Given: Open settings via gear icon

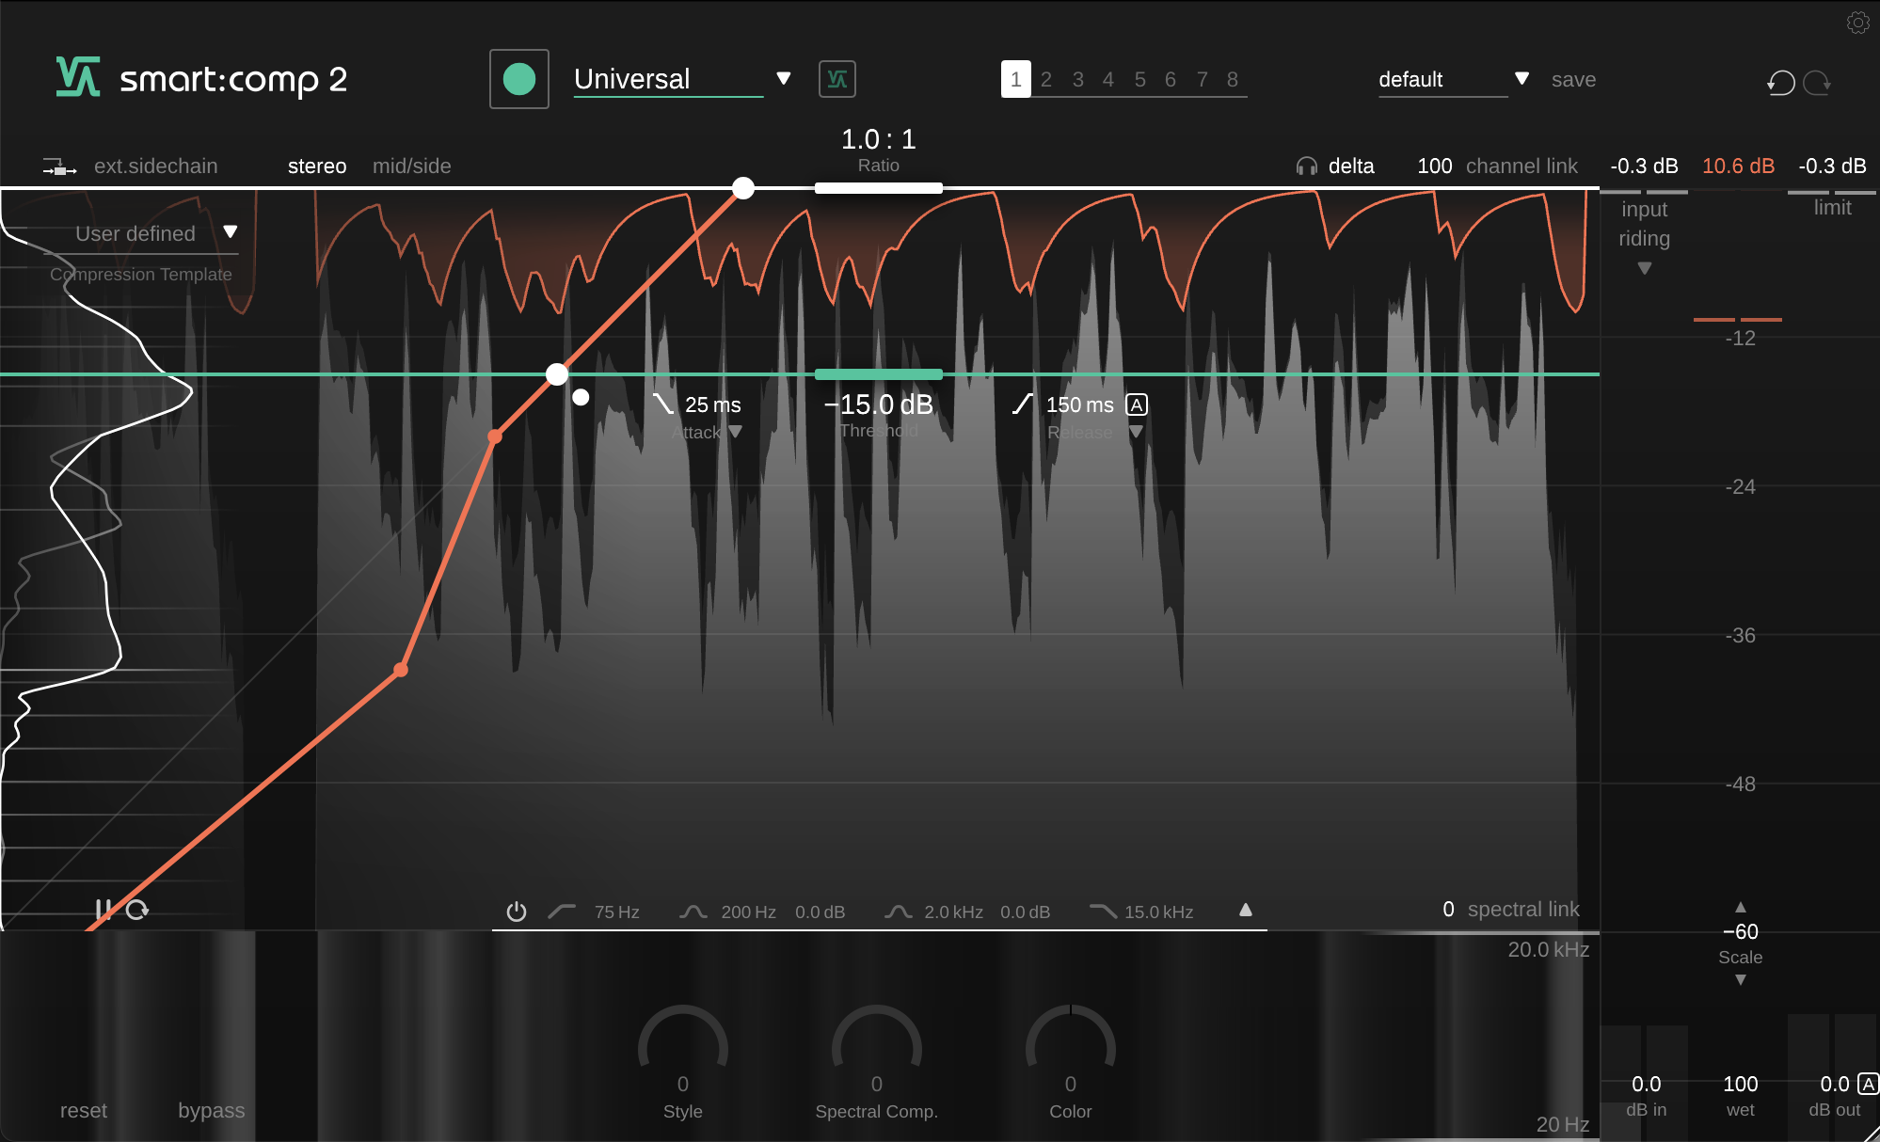Looking at the screenshot, I should [x=1857, y=23].
